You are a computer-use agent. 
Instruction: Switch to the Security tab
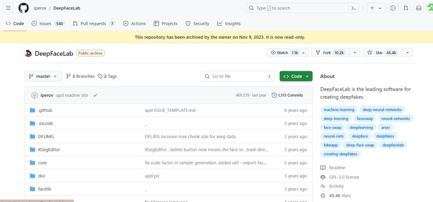[197, 23]
